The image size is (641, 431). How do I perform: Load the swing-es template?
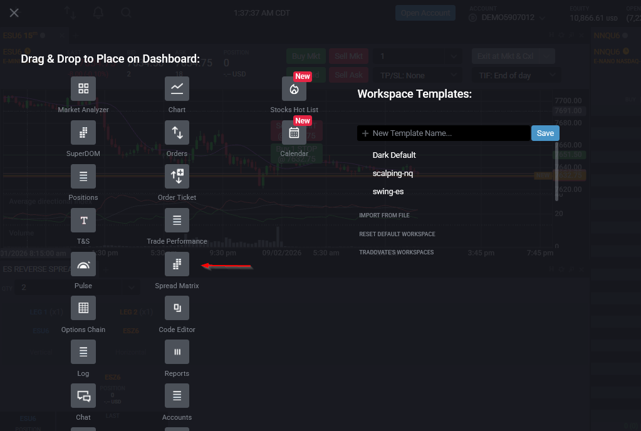pos(388,192)
